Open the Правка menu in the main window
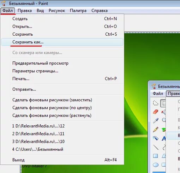 pos(25,11)
